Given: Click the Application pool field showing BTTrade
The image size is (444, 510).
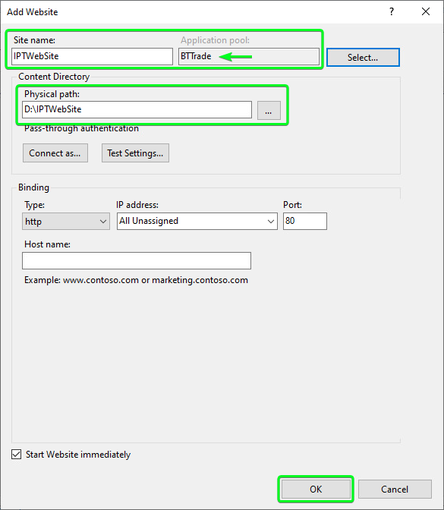Looking at the screenshot, I should click(x=249, y=57).
